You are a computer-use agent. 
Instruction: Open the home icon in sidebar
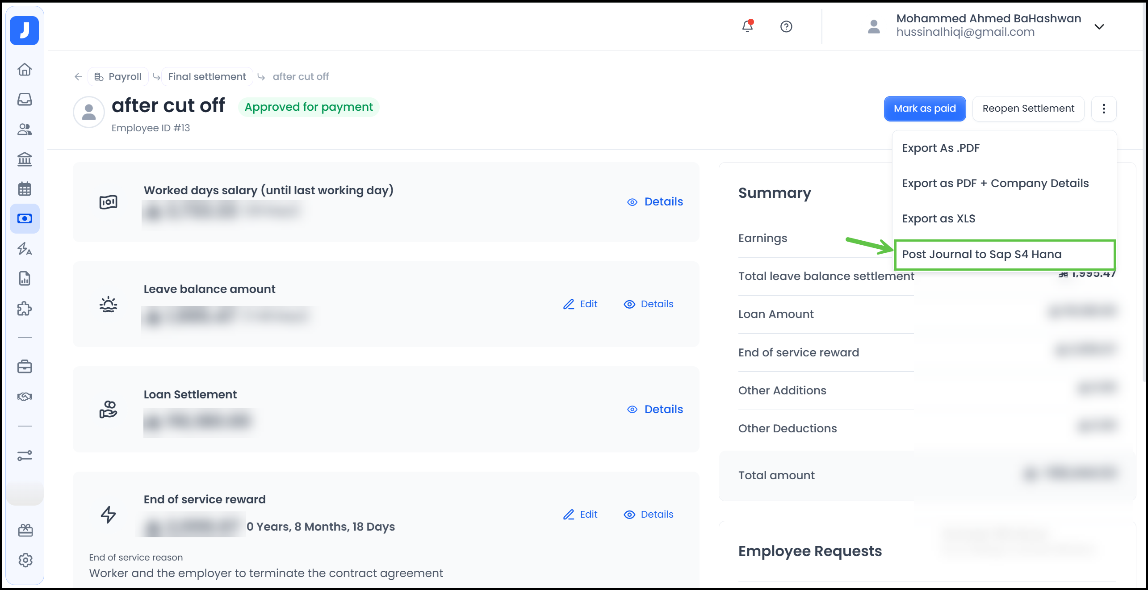25,70
